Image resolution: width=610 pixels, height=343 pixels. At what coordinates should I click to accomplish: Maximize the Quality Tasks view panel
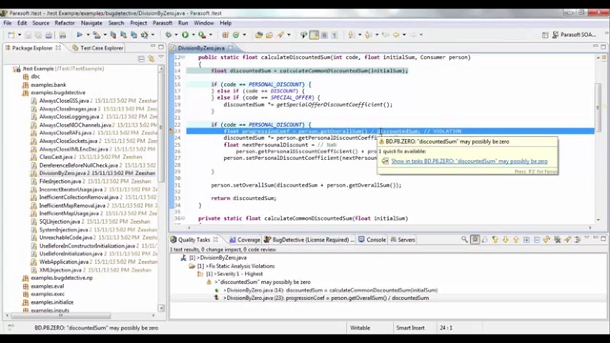coord(603,238)
